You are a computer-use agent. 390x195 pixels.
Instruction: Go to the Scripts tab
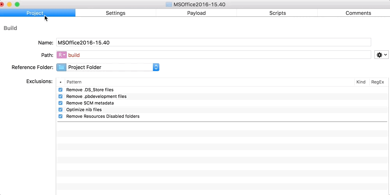coord(277,13)
